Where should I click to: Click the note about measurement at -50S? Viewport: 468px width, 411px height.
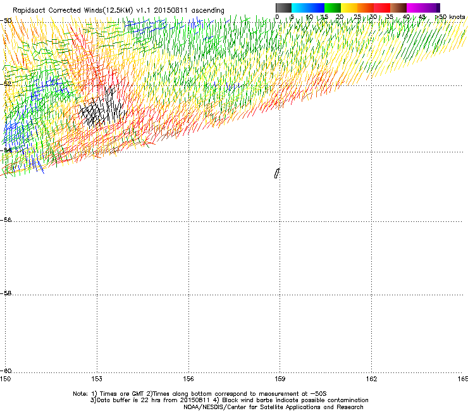[x=237, y=394]
